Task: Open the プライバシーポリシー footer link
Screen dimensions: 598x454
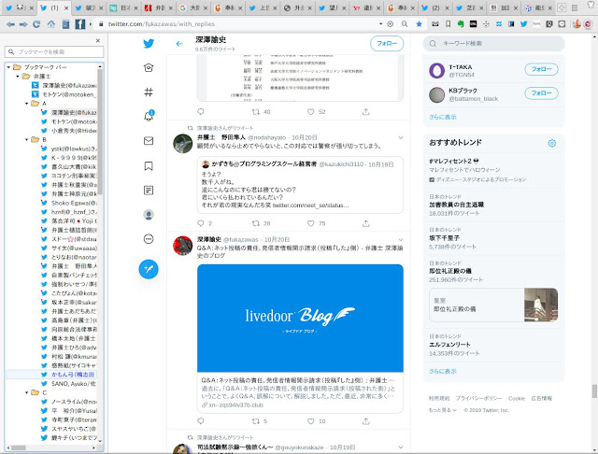Action: tap(479, 398)
